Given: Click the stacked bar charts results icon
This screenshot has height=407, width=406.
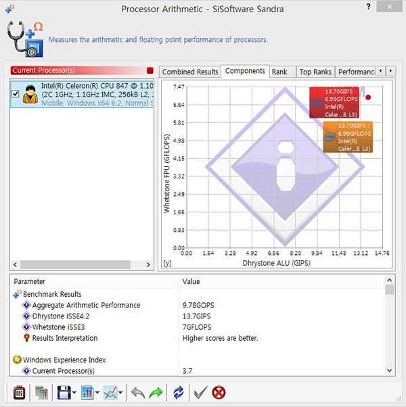Looking at the screenshot, I should 41,393.
